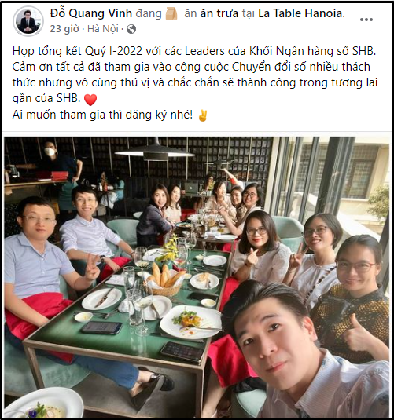Click the red heart emoji in post
This screenshot has width=394, height=420.
(x=90, y=100)
